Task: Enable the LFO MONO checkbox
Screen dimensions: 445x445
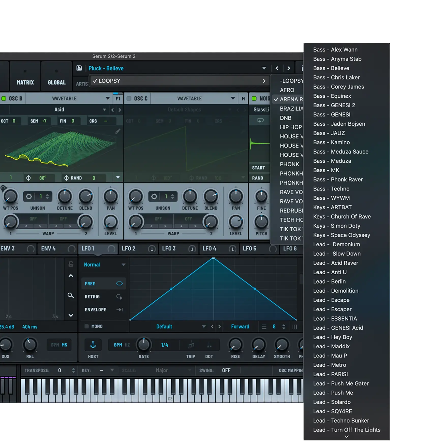Action: (x=87, y=326)
